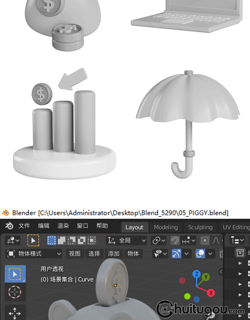
Task: Click the Blender title bar logo icon
Action: coord(5,213)
